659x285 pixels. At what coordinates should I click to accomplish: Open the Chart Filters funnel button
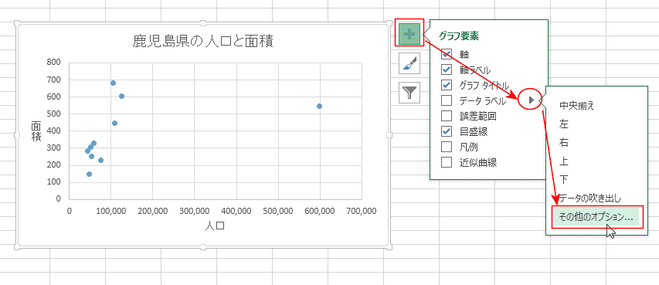click(x=409, y=93)
